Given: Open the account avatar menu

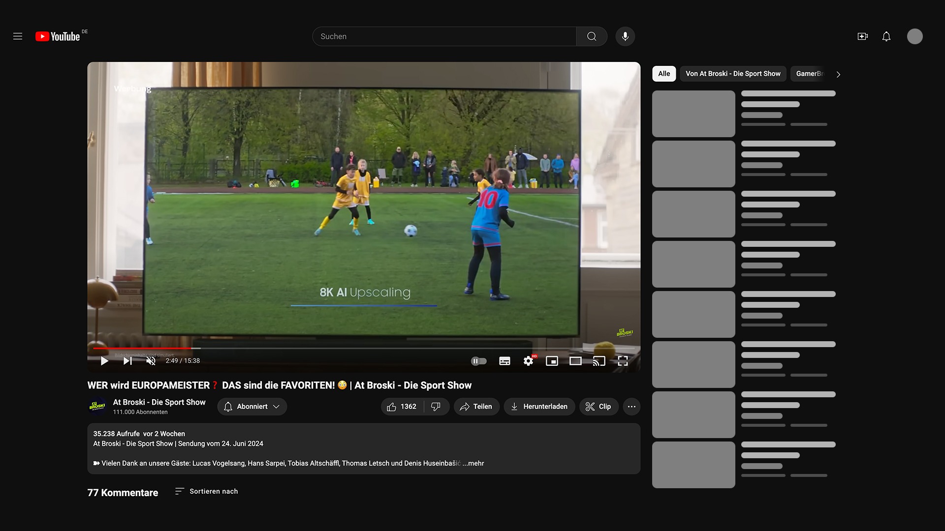Looking at the screenshot, I should 915,36.
